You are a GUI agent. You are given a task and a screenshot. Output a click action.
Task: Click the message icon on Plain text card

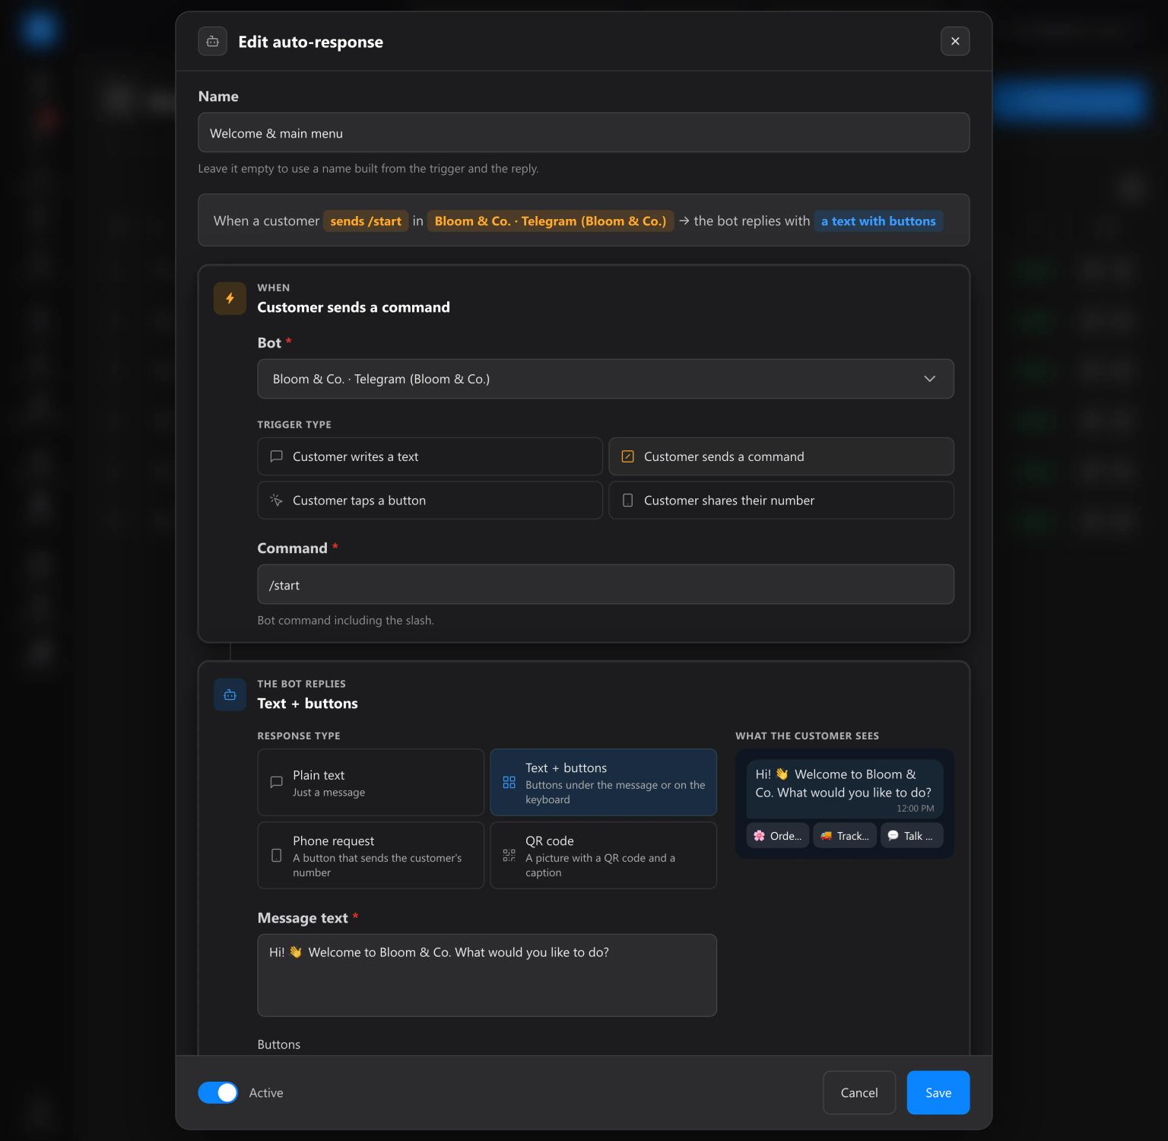click(x=277, y=782)
